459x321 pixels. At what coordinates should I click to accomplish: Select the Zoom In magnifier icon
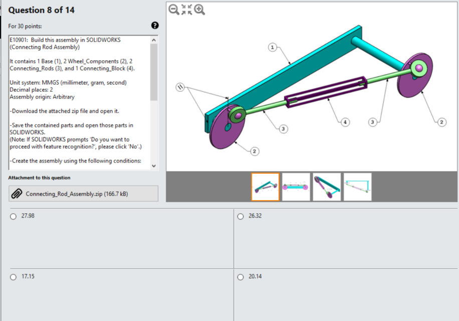coord(198,9)
